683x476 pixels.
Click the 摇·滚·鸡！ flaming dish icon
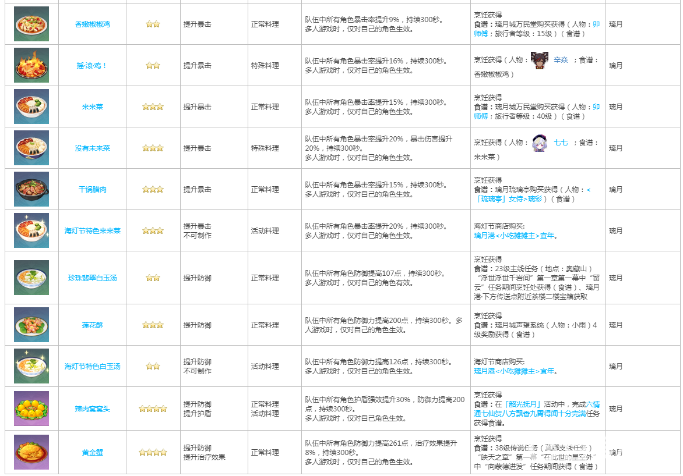point(31,65)
